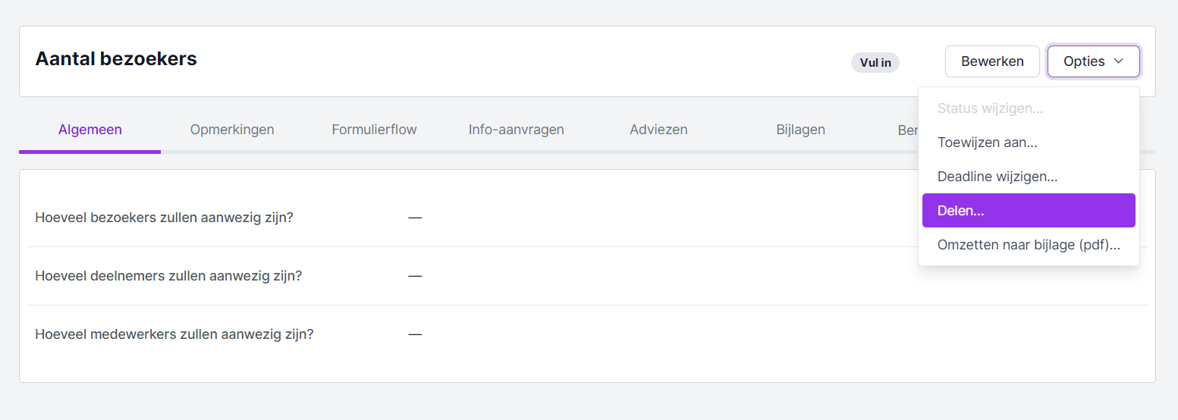
Task: Select 'Omzetten naar bijlage (pdf)...' option
Action: 1028,245
